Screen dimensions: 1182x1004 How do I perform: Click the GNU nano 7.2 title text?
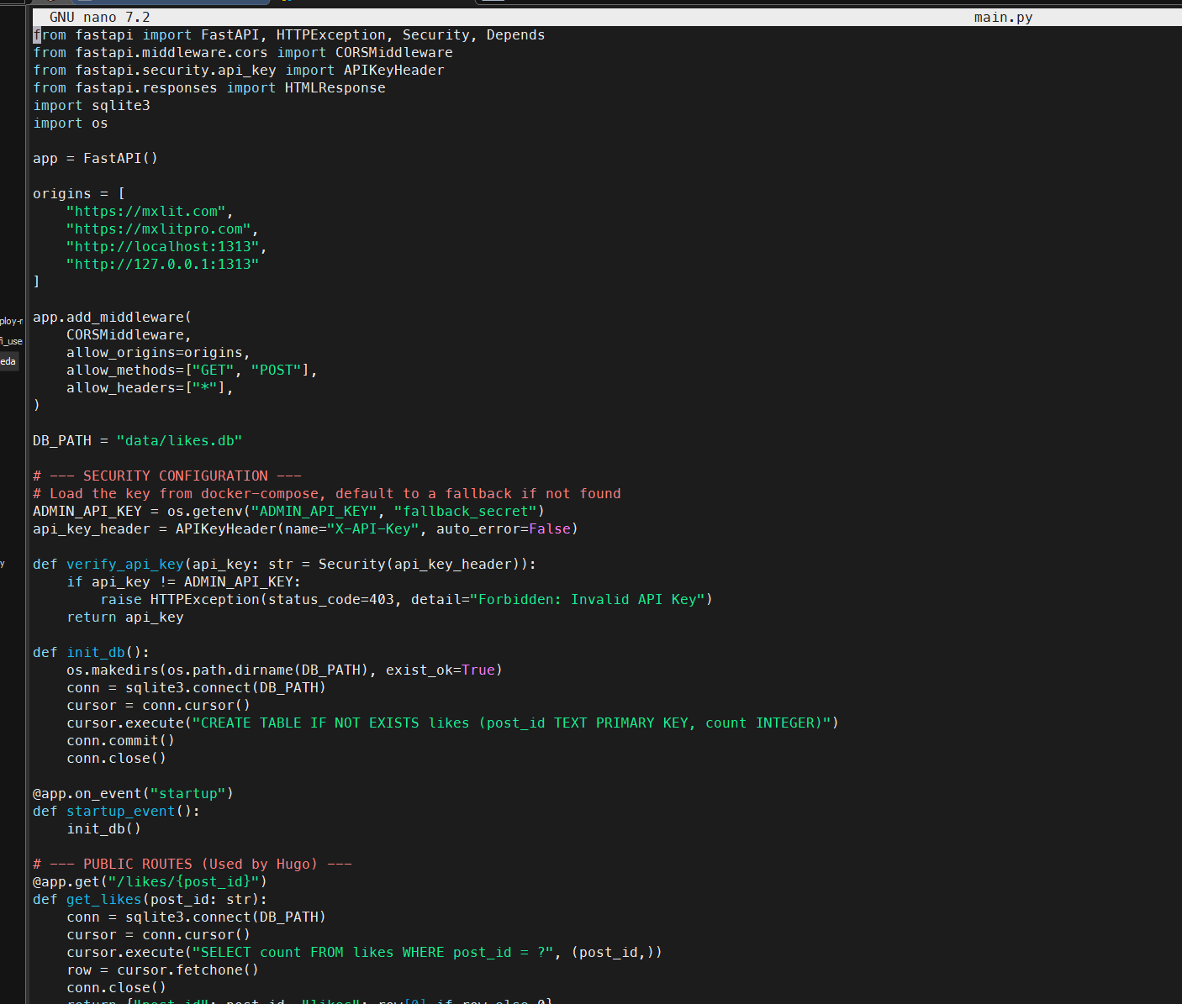[x=99, y=17]
